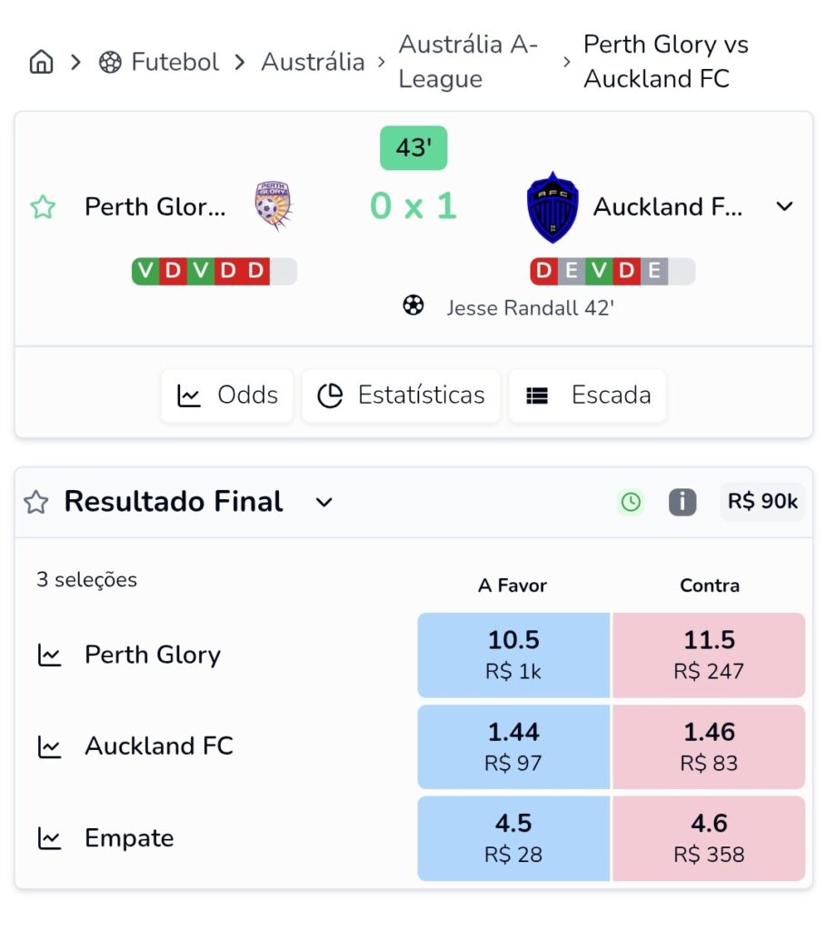Image resolution: width=826 pixels, height=931 pixels.
Task: View the Empate chart icon
Action: coord(49,838)
